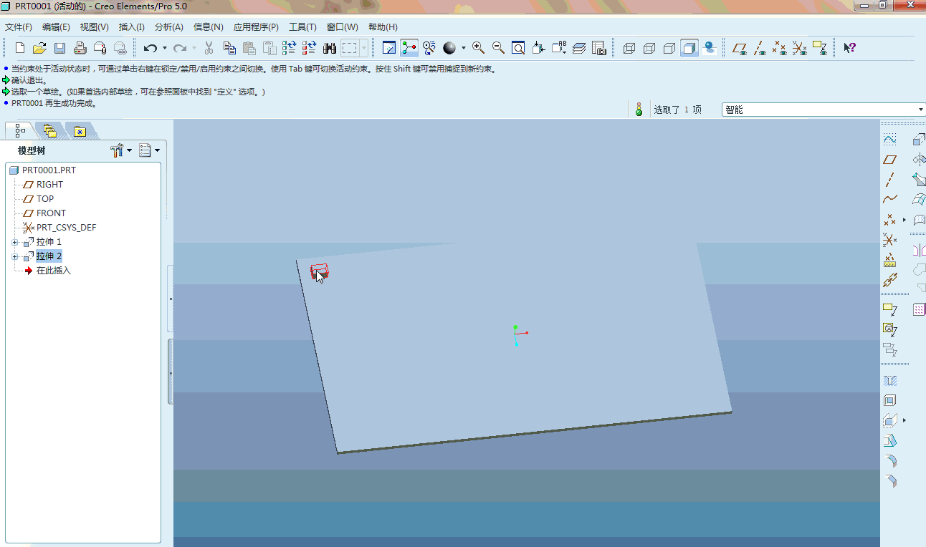Open the saved view list

(x=559, y=48)
